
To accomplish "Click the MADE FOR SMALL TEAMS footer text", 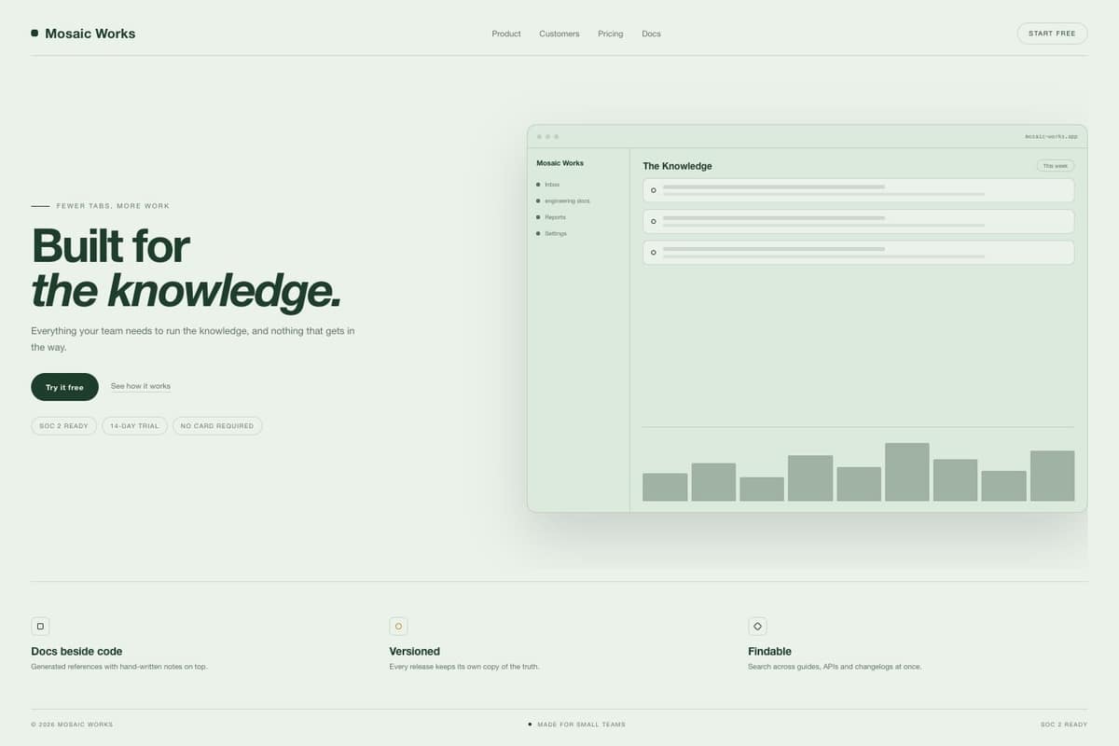I will coord(581,725).
